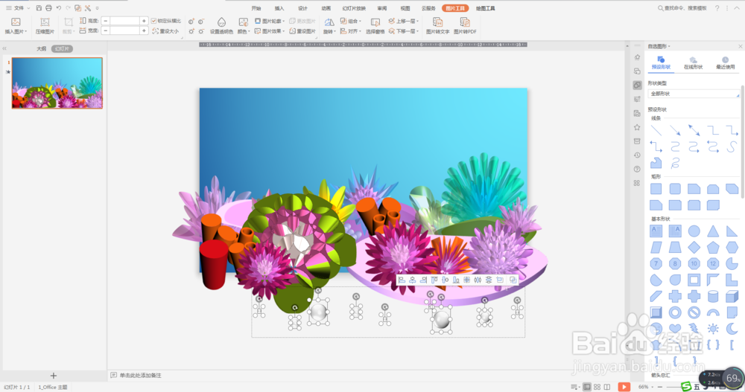Switch to Outline (大纲) pane tab
The image size is (745, 392).
41,48
